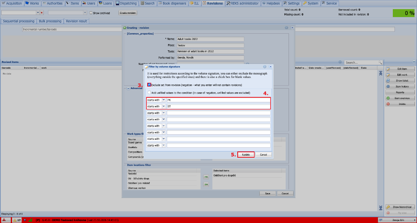This screenshot has width=417, height=223.
Task: Click the green signal bars icon in status bar
Action: [x=30, y=220]
